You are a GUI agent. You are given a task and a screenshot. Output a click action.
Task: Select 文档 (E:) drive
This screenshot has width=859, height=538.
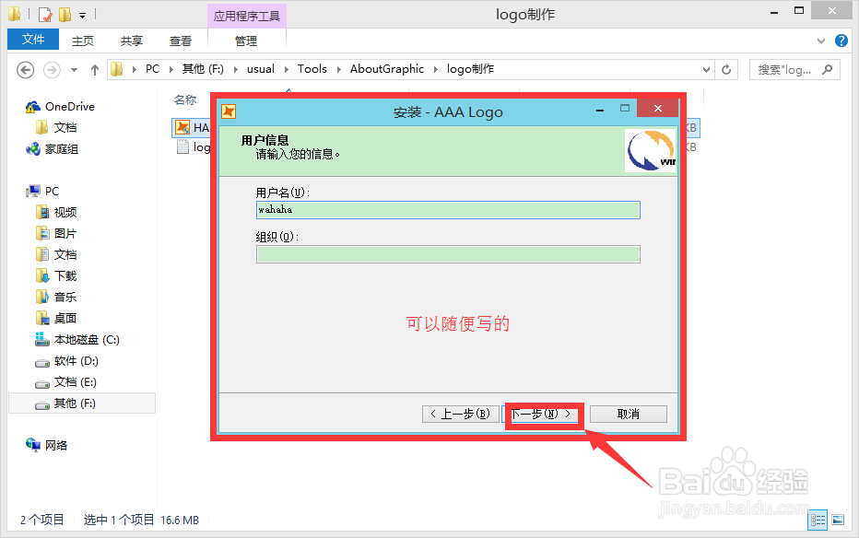[x=66, y=382]
